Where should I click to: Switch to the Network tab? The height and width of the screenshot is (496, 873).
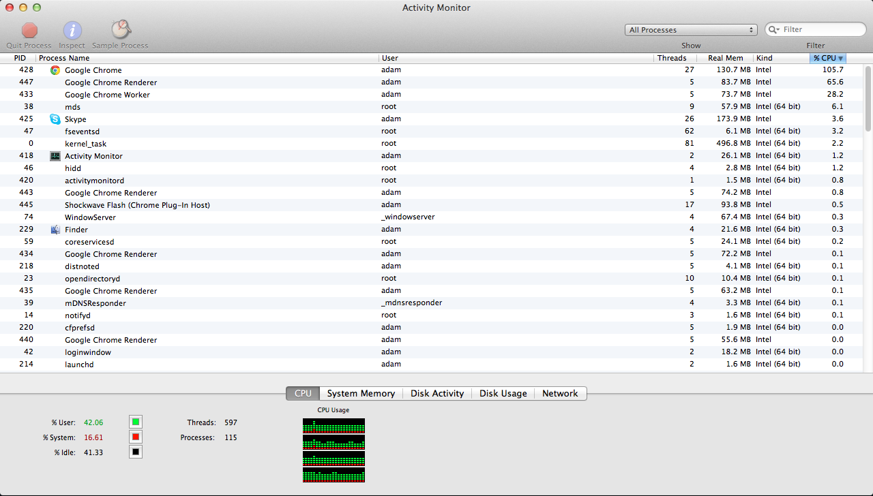560,393
